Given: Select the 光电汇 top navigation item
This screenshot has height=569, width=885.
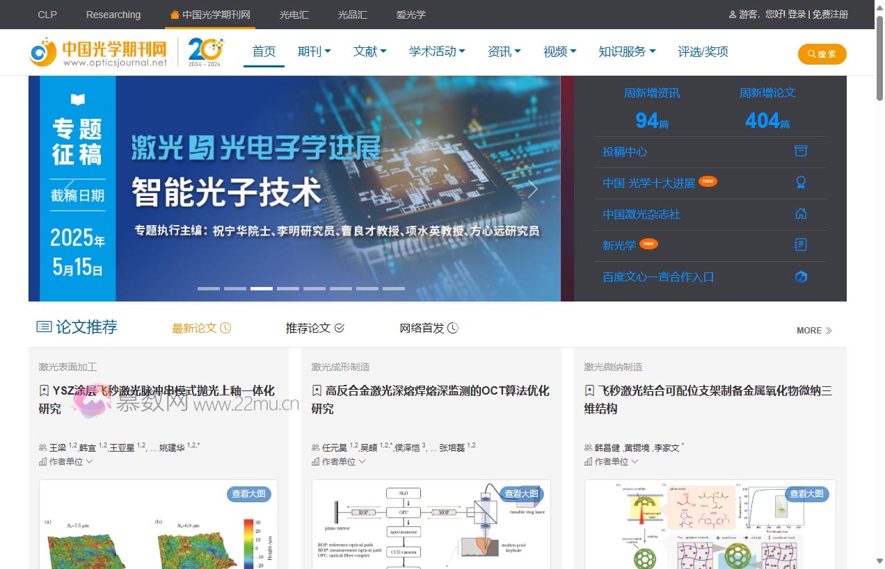Looking at the screenshot, I should (x=294, y=14).
